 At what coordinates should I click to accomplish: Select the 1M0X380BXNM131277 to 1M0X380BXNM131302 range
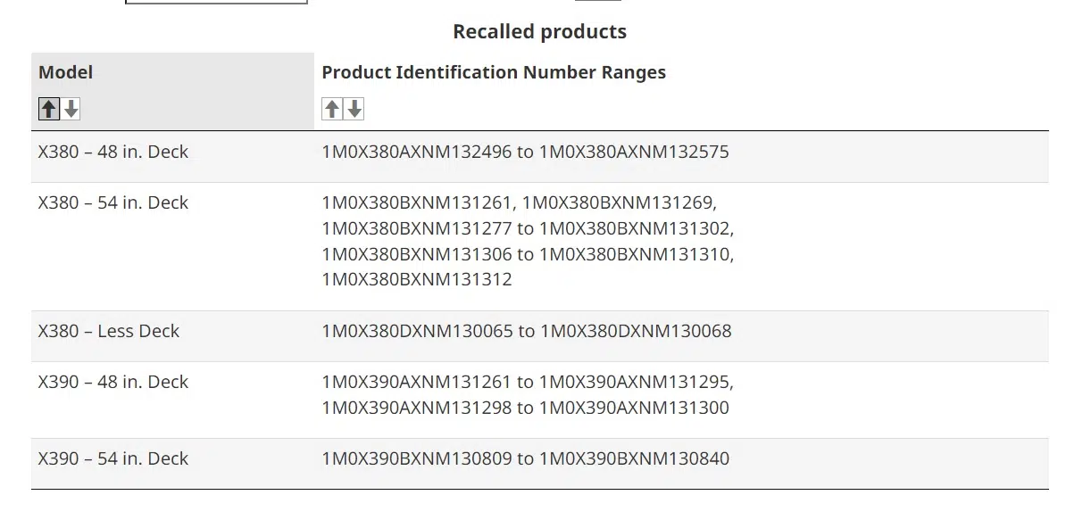coord(527,228)
